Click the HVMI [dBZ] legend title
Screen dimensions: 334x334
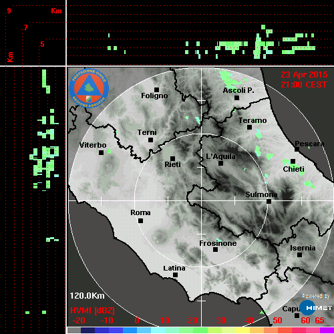pos(92,311)
